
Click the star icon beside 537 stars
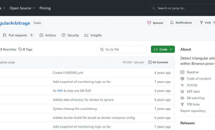coord(182,92)
